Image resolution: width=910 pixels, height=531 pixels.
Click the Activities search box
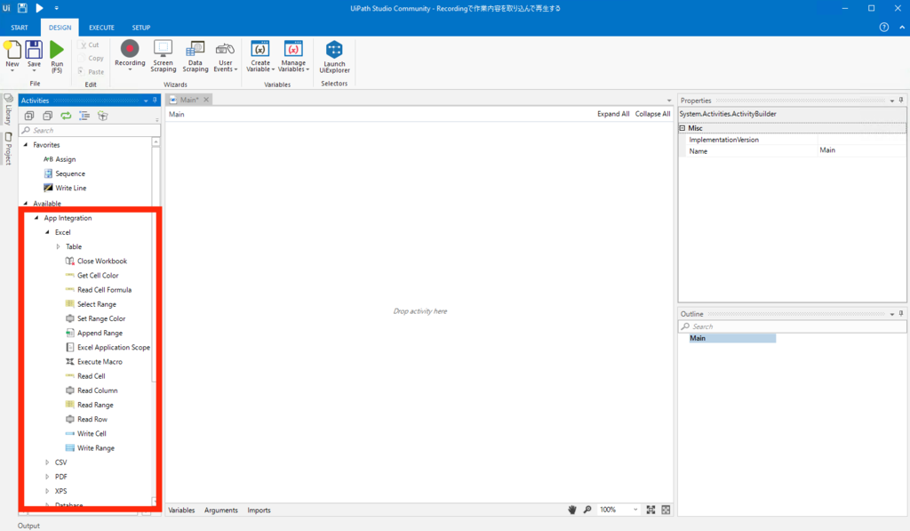pos(90,130)
